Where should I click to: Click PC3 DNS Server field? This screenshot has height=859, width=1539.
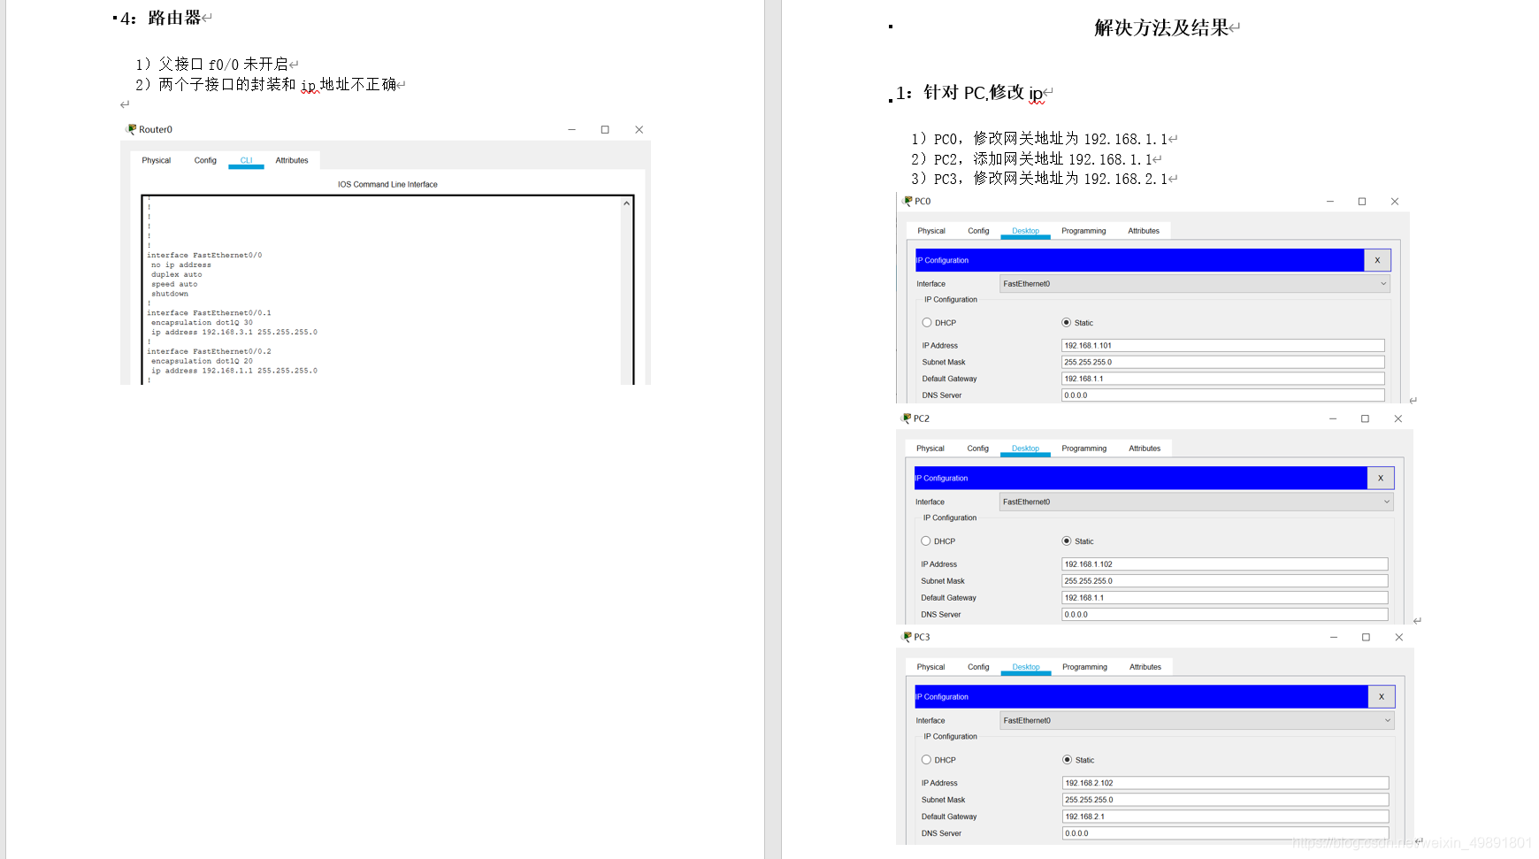click(x=1226, y=833)
